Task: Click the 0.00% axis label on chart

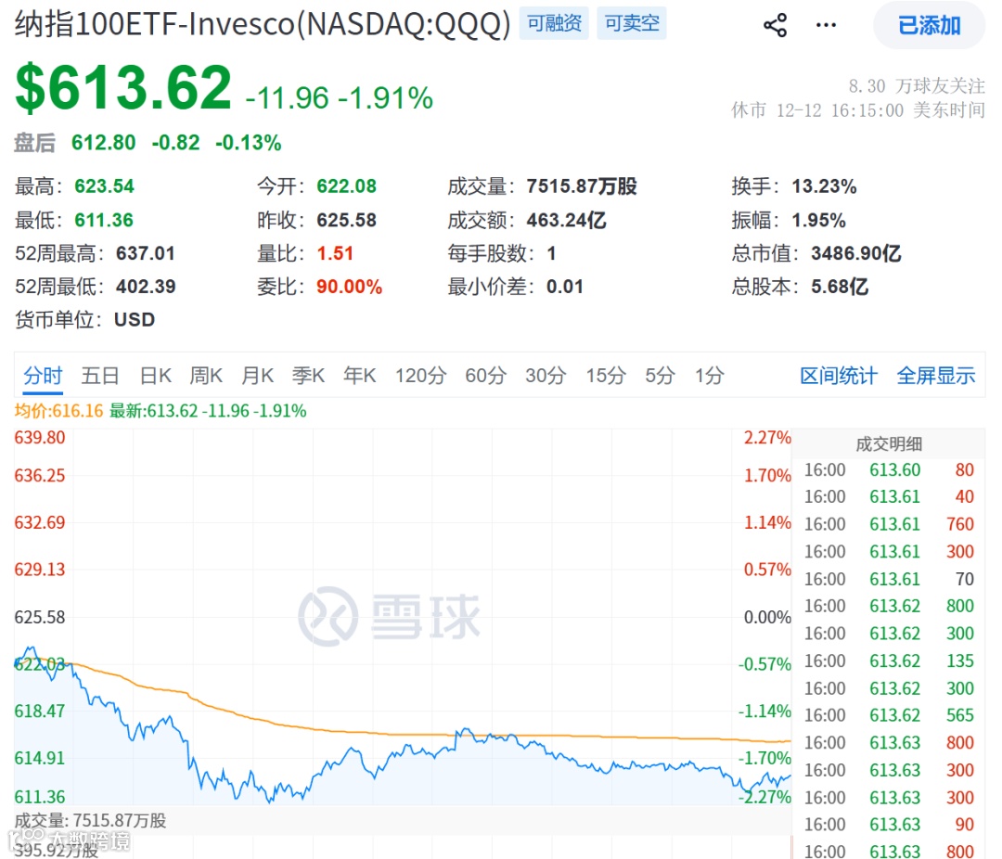Action: 767,618
